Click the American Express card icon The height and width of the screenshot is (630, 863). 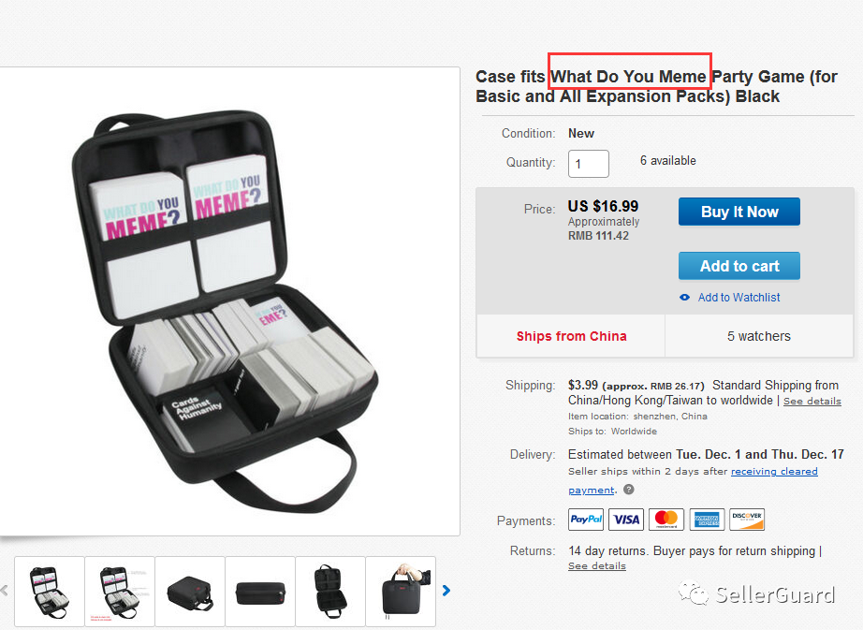click(x=707, y=520)
